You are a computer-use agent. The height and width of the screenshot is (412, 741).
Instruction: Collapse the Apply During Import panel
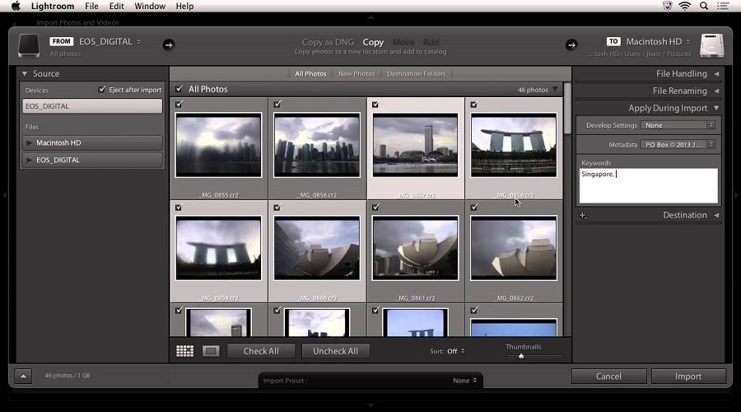[x=716, y=108]
